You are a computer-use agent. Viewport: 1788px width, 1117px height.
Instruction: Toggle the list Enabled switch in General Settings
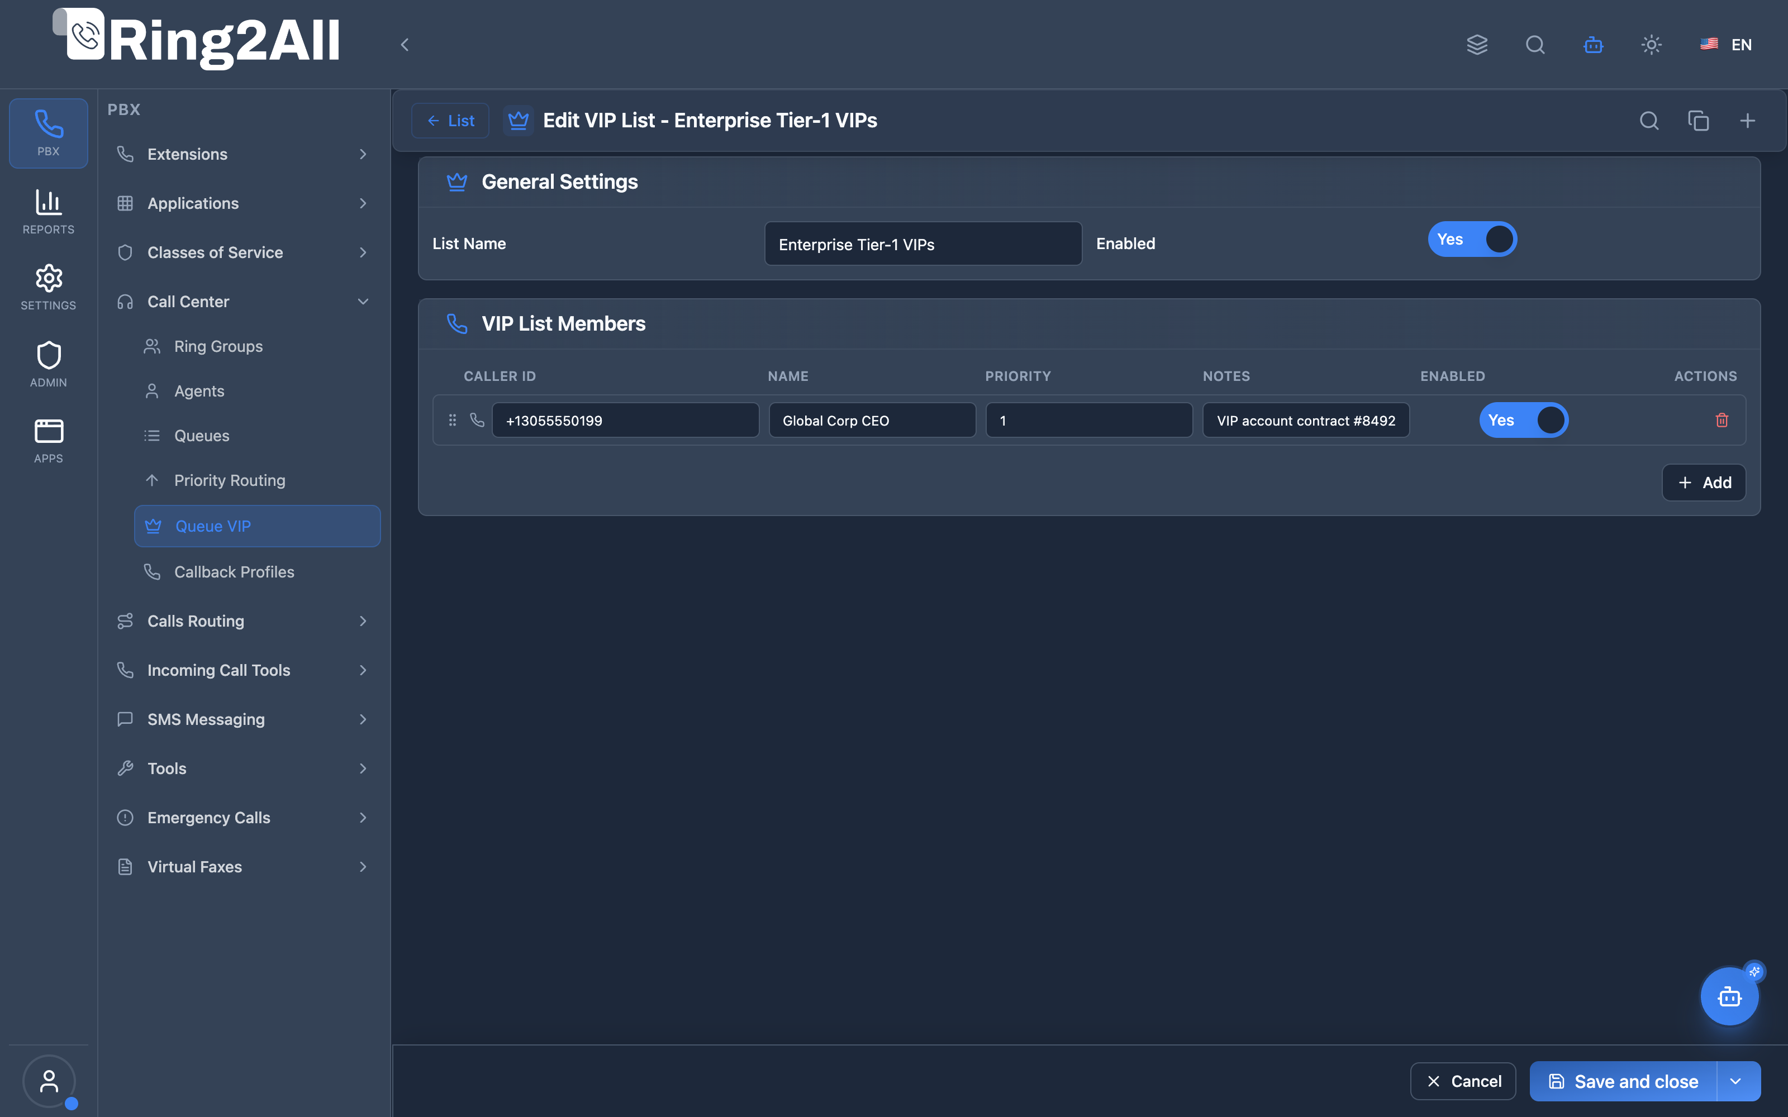[1472, 240]
